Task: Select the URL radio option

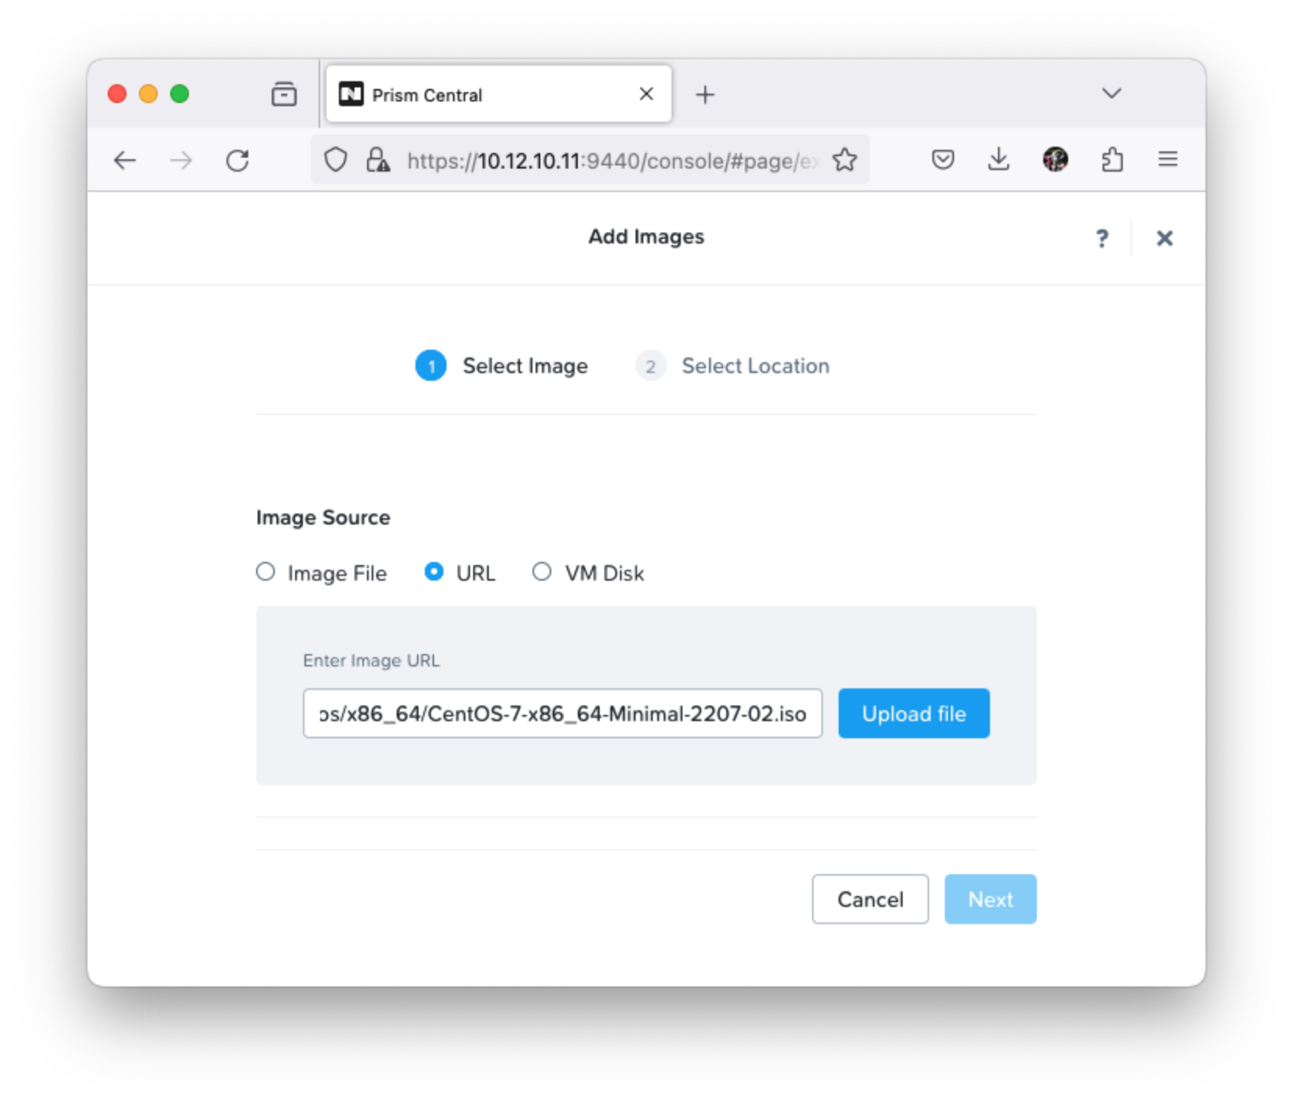Action: 434,572
